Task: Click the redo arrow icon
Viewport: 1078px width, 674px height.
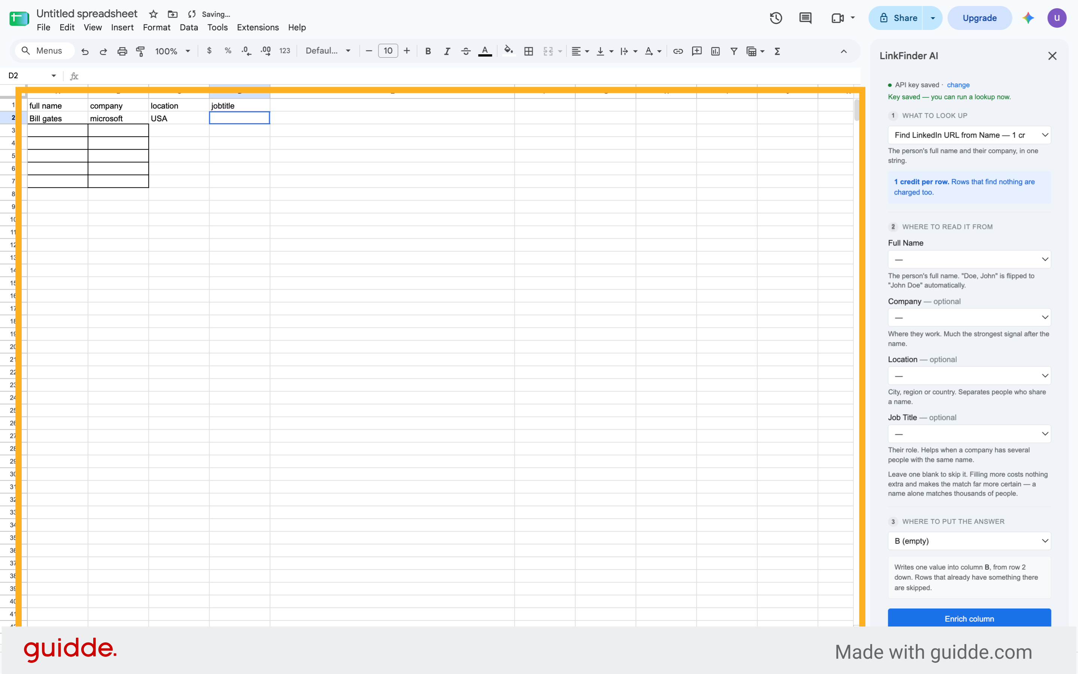Action: tap(103, 51)
